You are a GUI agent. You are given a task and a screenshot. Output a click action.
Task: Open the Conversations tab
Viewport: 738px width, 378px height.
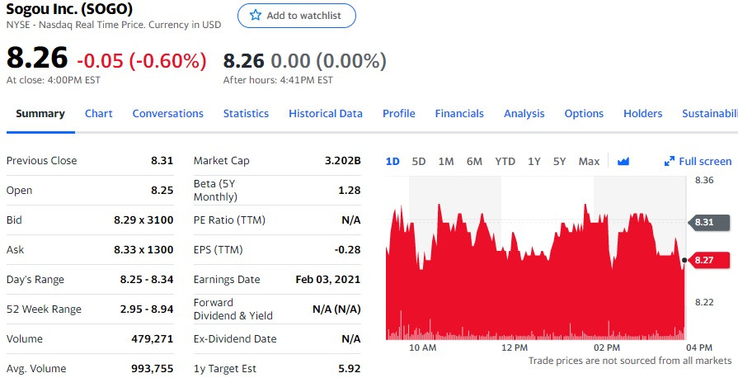pos(168,114)
